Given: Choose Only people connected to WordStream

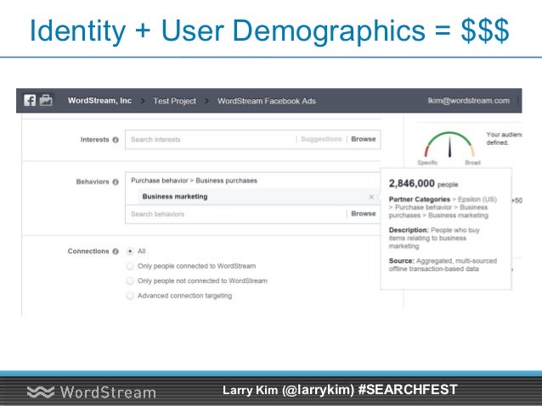Looking at the screenshot, I should click(130, 266).
